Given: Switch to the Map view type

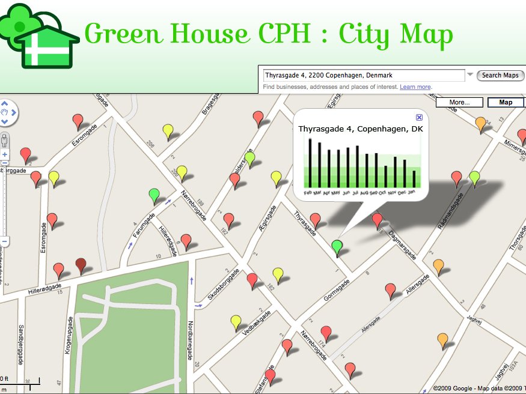Looking at the screenshot, I should click(x=506, y=102).
